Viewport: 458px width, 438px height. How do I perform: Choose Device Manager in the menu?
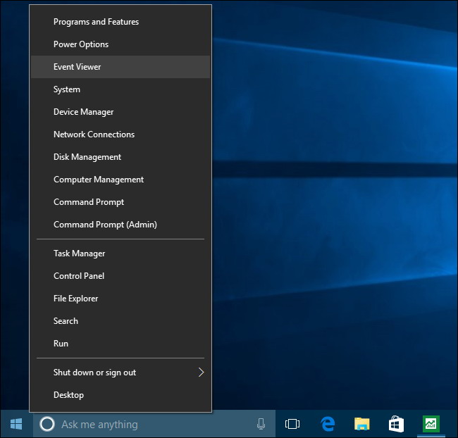(83, 112)
